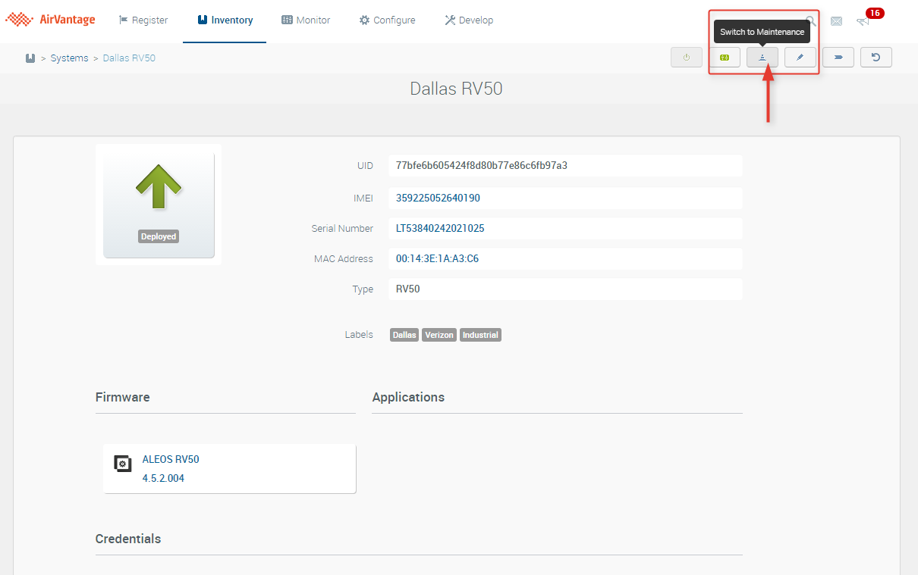Click the AirVantage logo
This screenshot has width=918, height=575.
[51, 20]
